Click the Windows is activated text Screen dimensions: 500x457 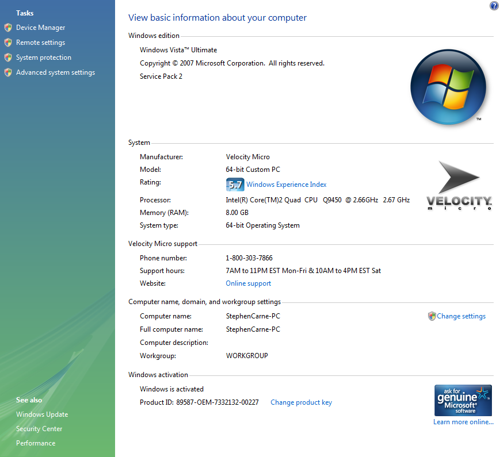click(x=171, y=389)
